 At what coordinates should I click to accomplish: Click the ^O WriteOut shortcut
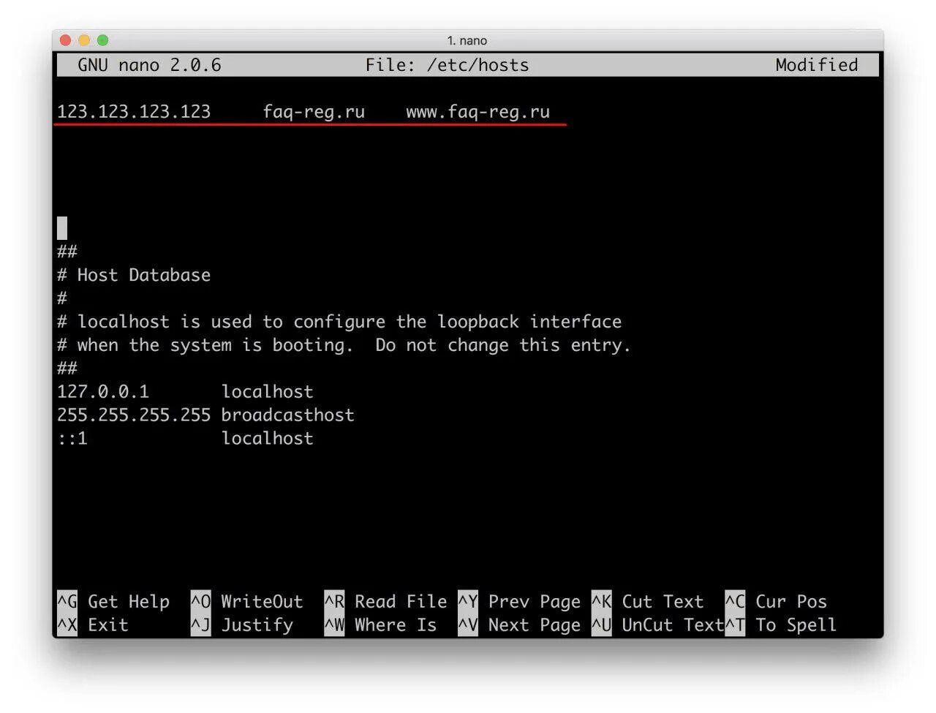click(x=246, y=602)
